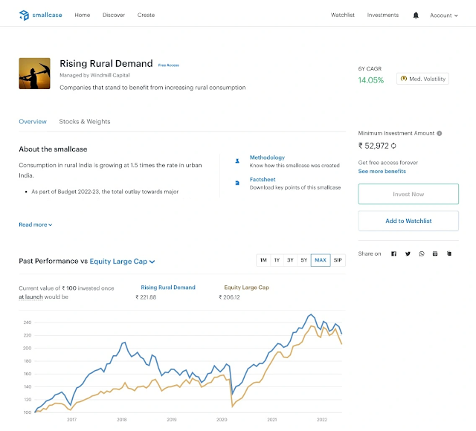Viewport: 476px width, 431px height.
Task: Click the Rising Rural Demand chart legend label
Action: pyautogui.click(x=168, y=288)
